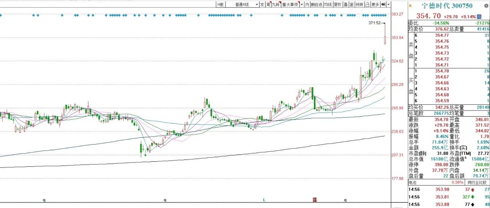Click the R badge next to stock name
This screenshot has width=490, height=208.
pos(410,6)
